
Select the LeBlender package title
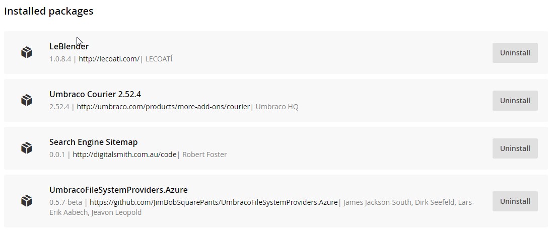click(x=69, y=46)
